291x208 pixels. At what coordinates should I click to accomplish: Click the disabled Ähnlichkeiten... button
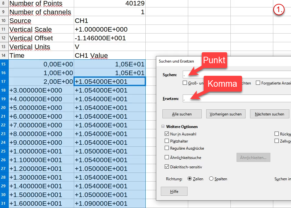253,157
